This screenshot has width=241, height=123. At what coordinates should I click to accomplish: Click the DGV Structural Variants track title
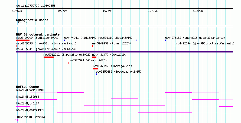tap(38, 34)
